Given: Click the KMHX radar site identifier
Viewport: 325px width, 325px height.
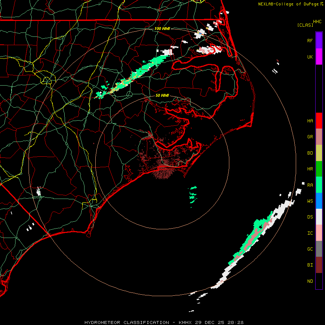Looking at the screenshot, I should pos(185,322).
